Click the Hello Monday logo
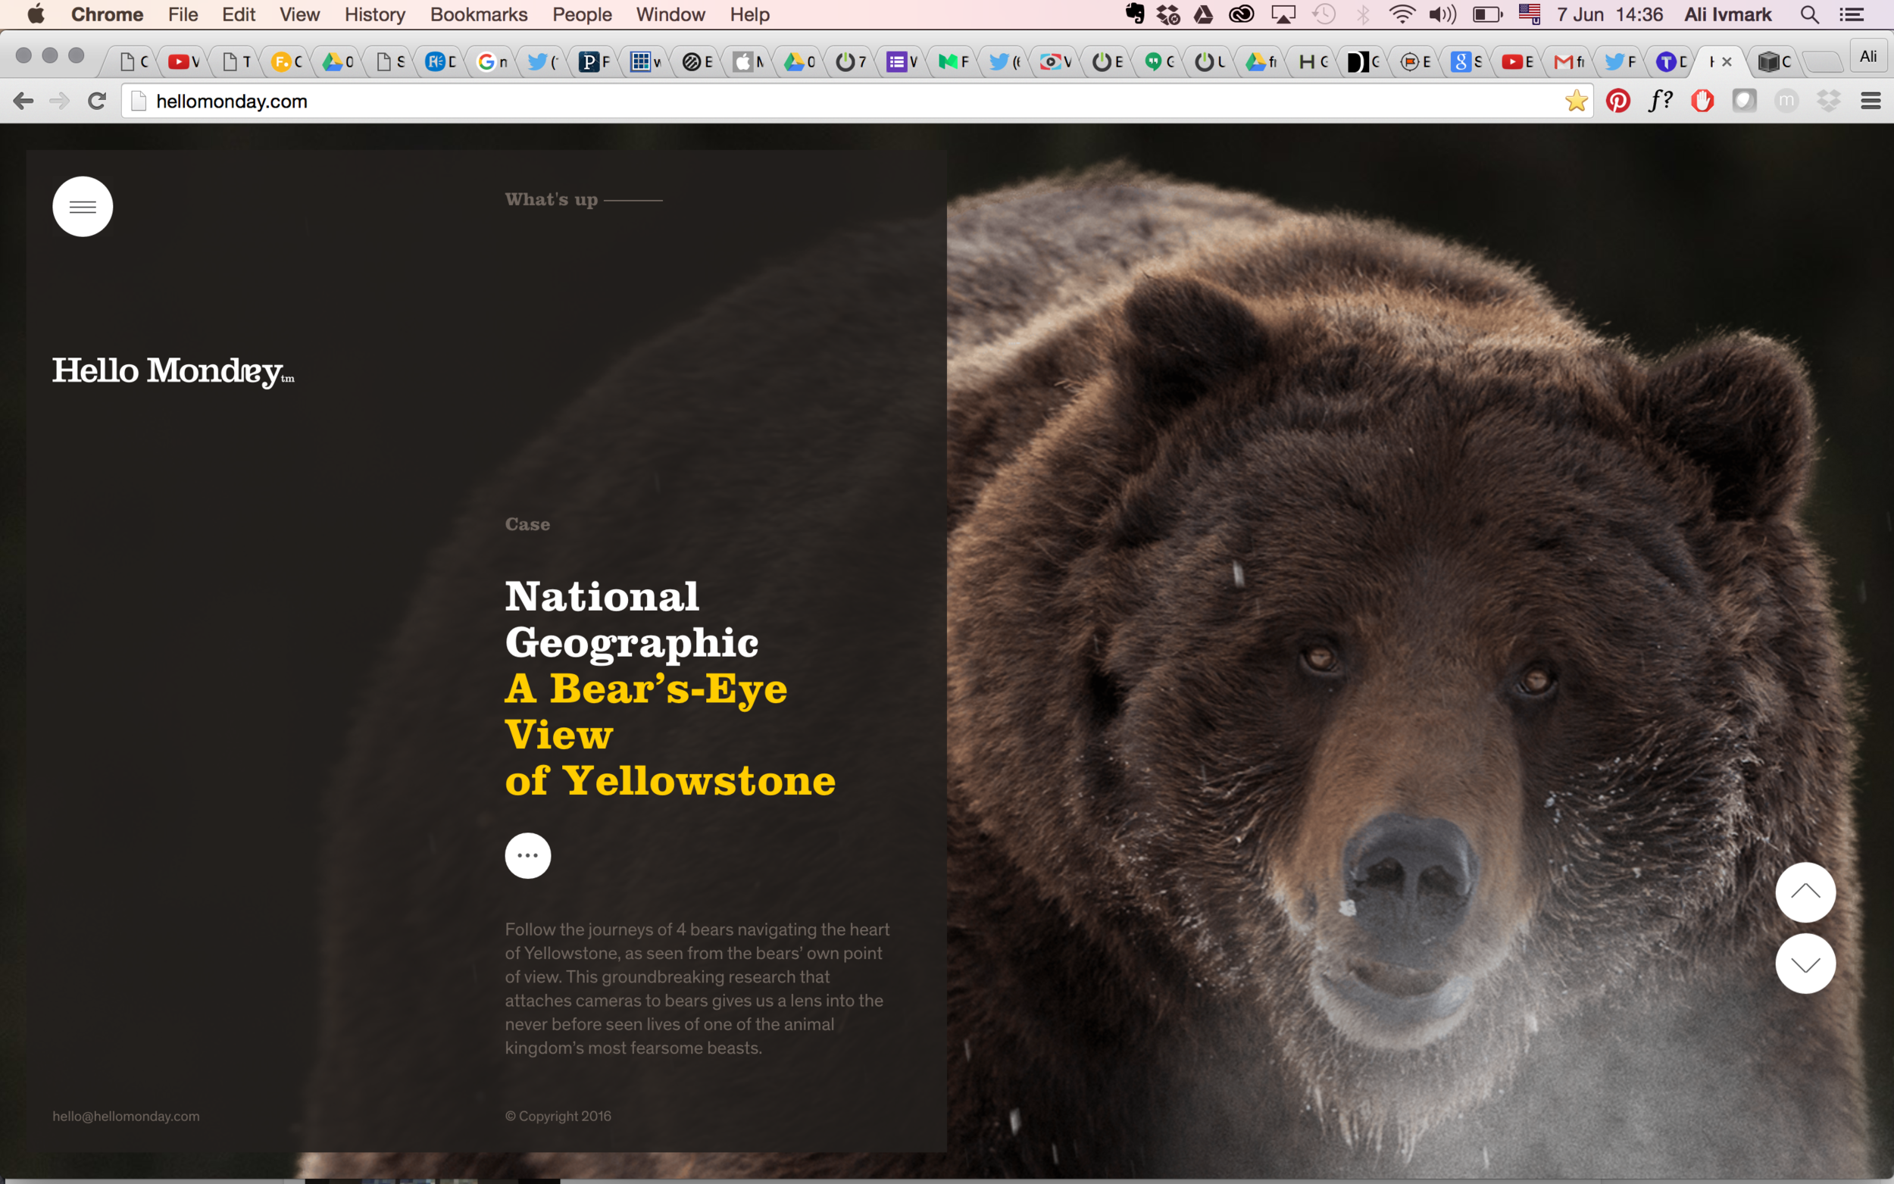 [173, 371]
